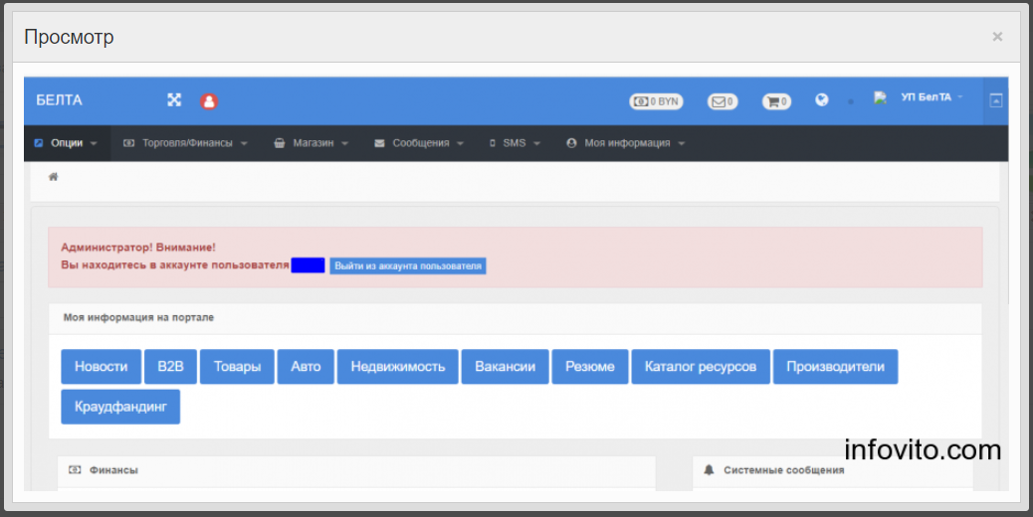Open the Каталог ресурсов button
The height and width of the screenshot is (517, 1033).
pyautogui.click(x=701, y=366)
